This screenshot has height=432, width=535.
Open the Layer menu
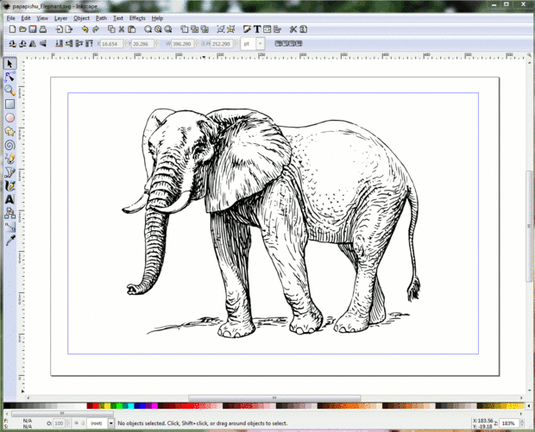click(60, 18)
